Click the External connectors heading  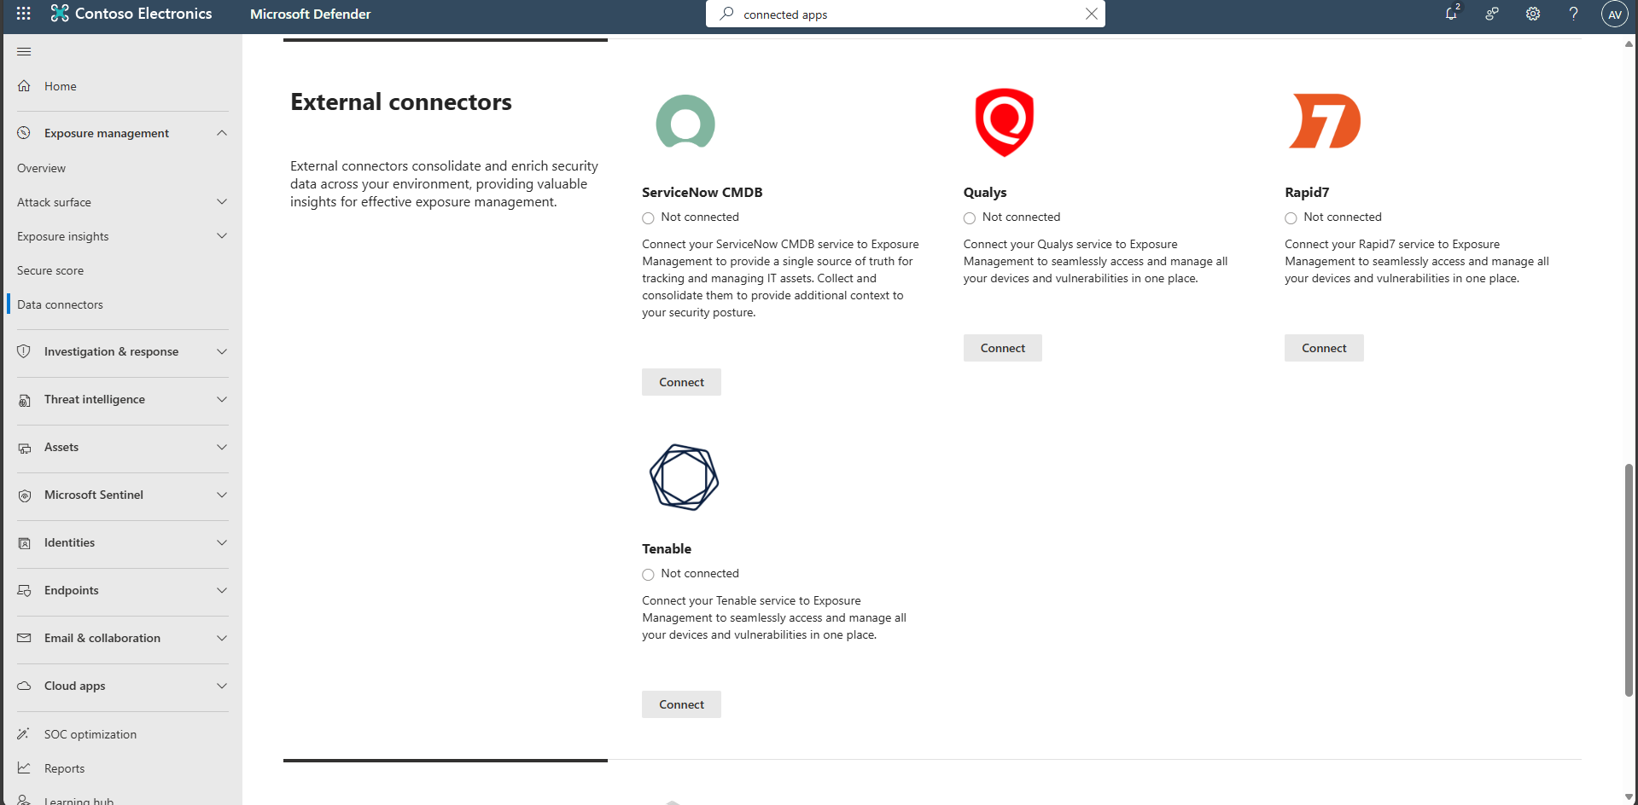(401, 102)
